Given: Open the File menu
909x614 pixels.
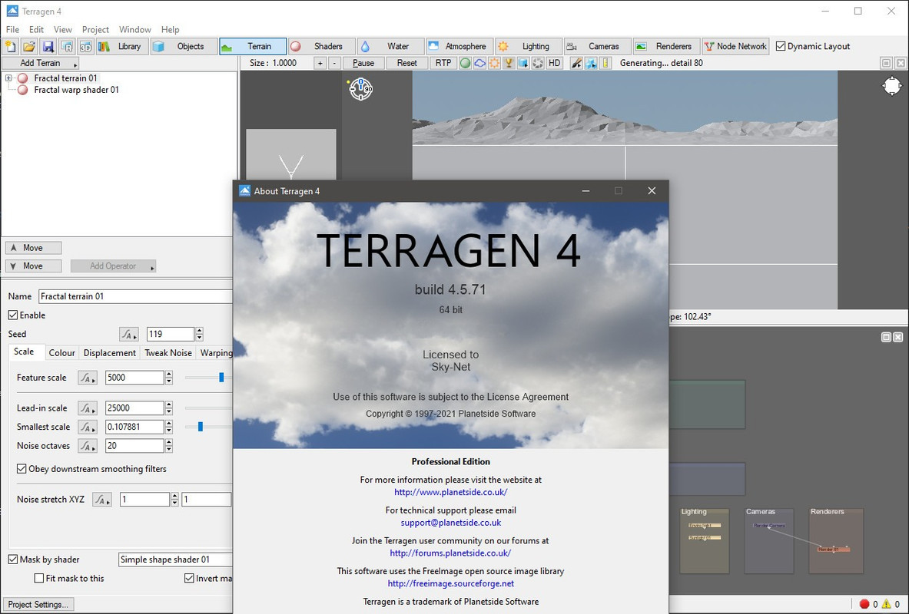Looking at the screenshot, I should coord(12,29).
